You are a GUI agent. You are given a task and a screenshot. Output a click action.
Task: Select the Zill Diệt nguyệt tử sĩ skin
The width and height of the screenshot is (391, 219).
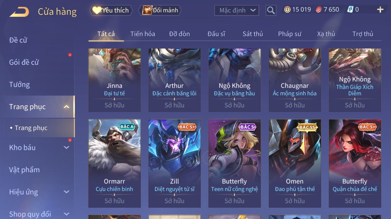point(174,163)
